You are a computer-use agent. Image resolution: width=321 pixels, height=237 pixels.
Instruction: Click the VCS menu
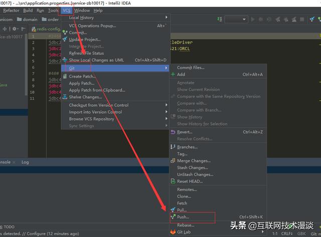coord(67,11)
